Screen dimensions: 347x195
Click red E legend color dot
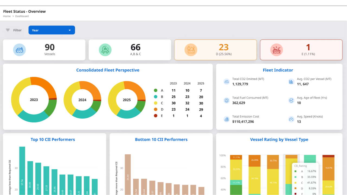156,116
